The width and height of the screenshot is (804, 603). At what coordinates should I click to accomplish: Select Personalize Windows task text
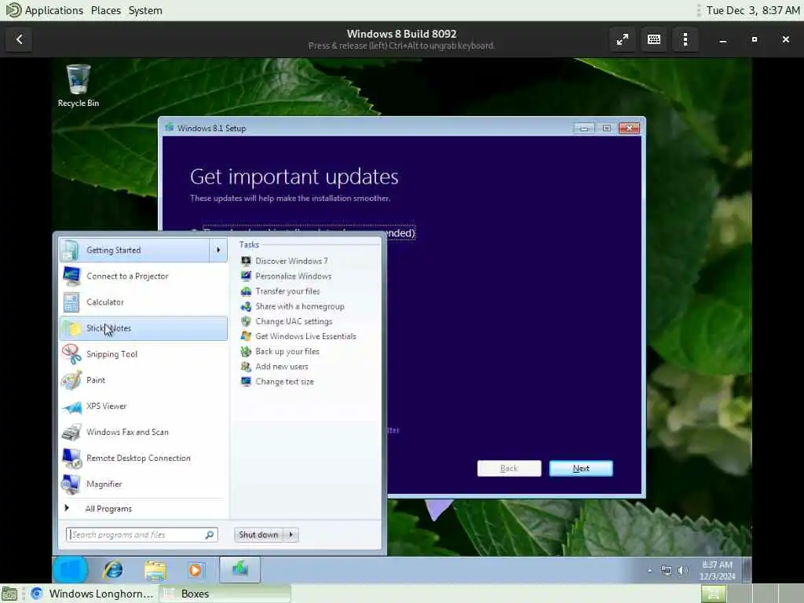pyautogui.click(x=294, y=276)
